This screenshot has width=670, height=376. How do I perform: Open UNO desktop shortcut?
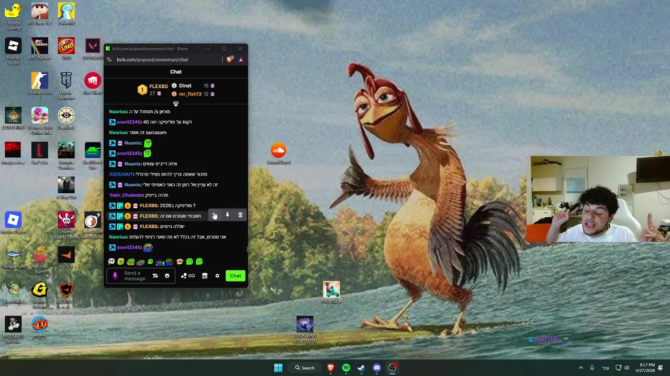(x=66, y=49)
